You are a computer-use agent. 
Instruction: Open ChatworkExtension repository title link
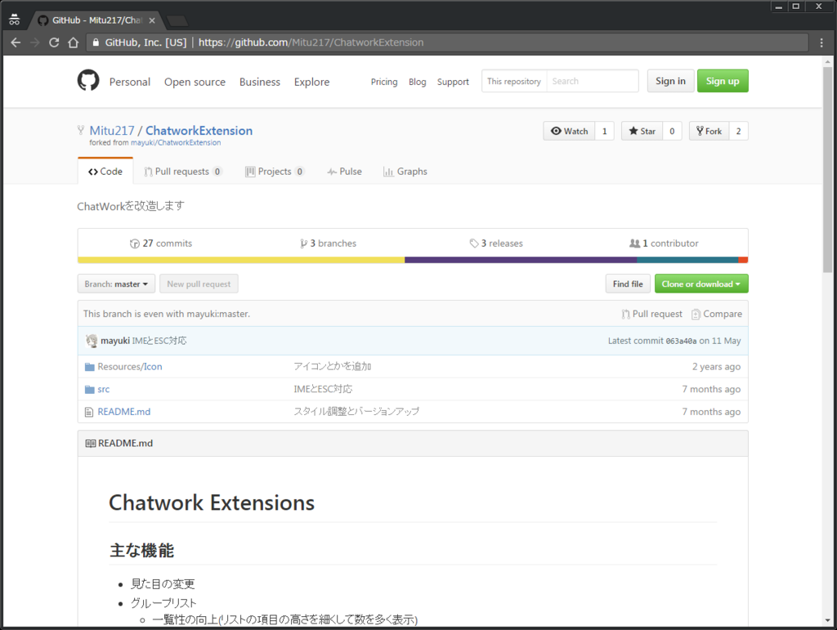tap(199, 131)
